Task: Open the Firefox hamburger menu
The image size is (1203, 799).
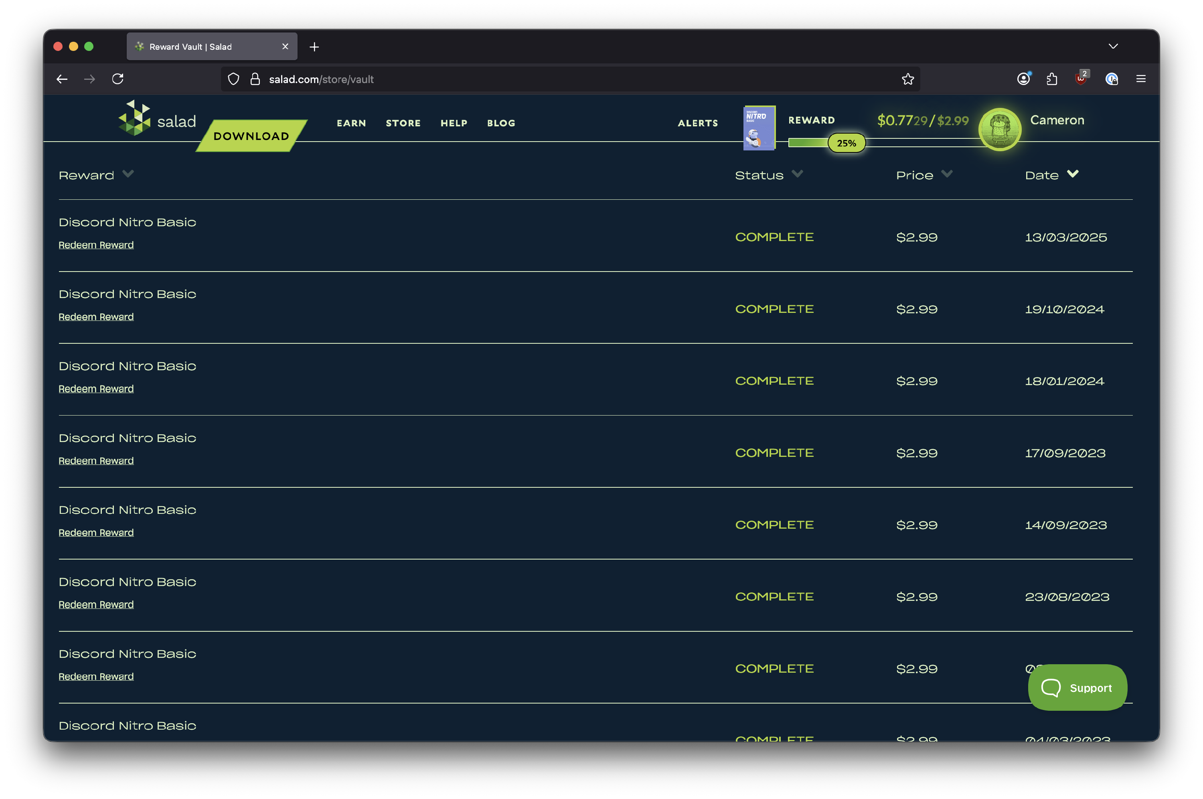Action: coord(1141,79)
